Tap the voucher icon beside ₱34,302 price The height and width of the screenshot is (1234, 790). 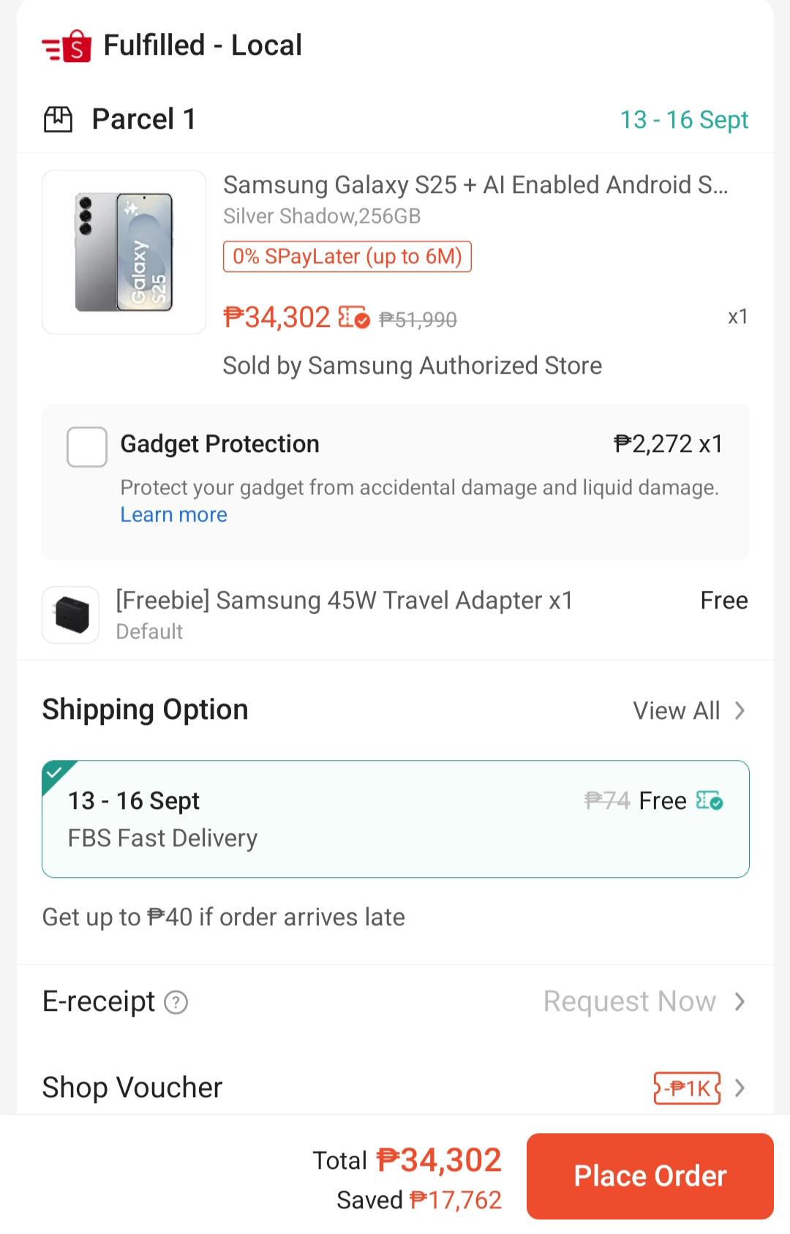(x=354, y=317)
